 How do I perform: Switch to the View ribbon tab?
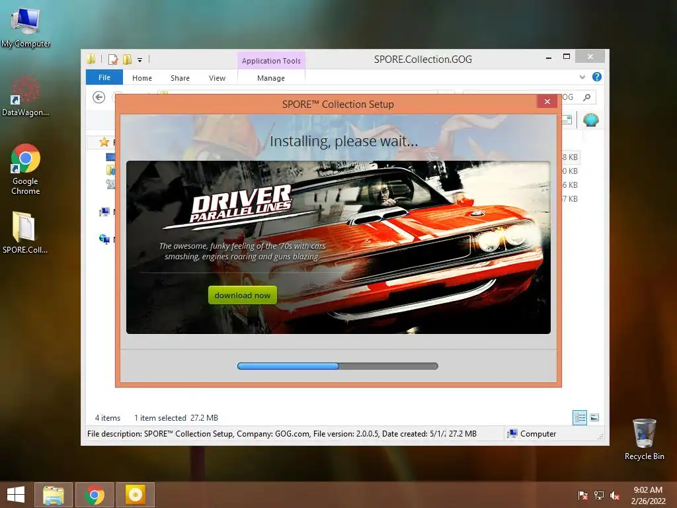(x=217, y=78)
